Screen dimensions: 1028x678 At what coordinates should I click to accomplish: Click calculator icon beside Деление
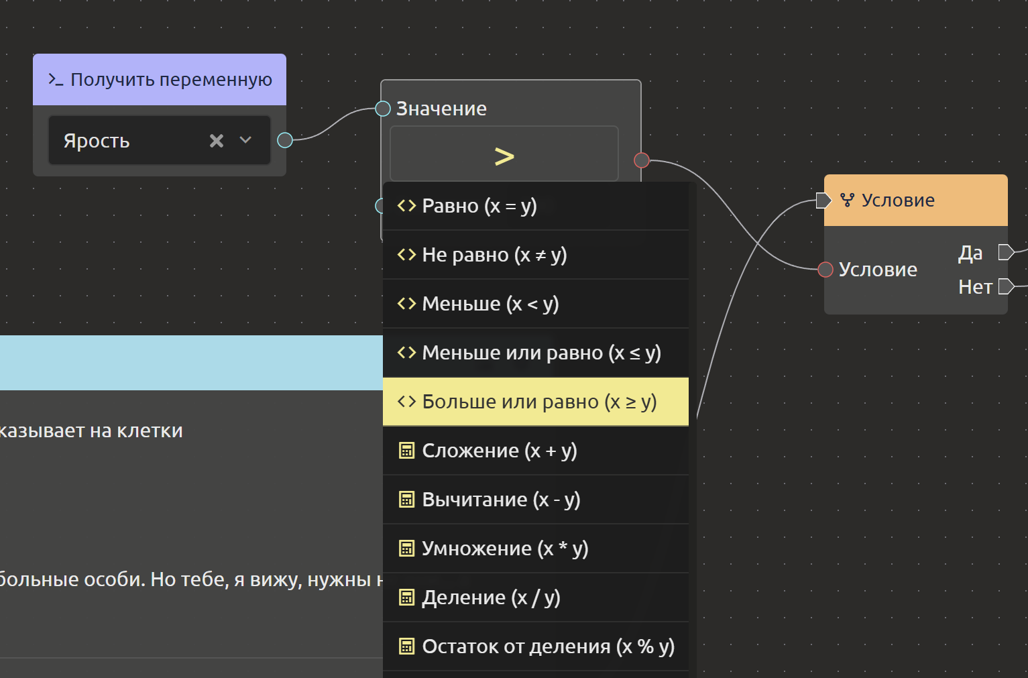tap(406, 598)
